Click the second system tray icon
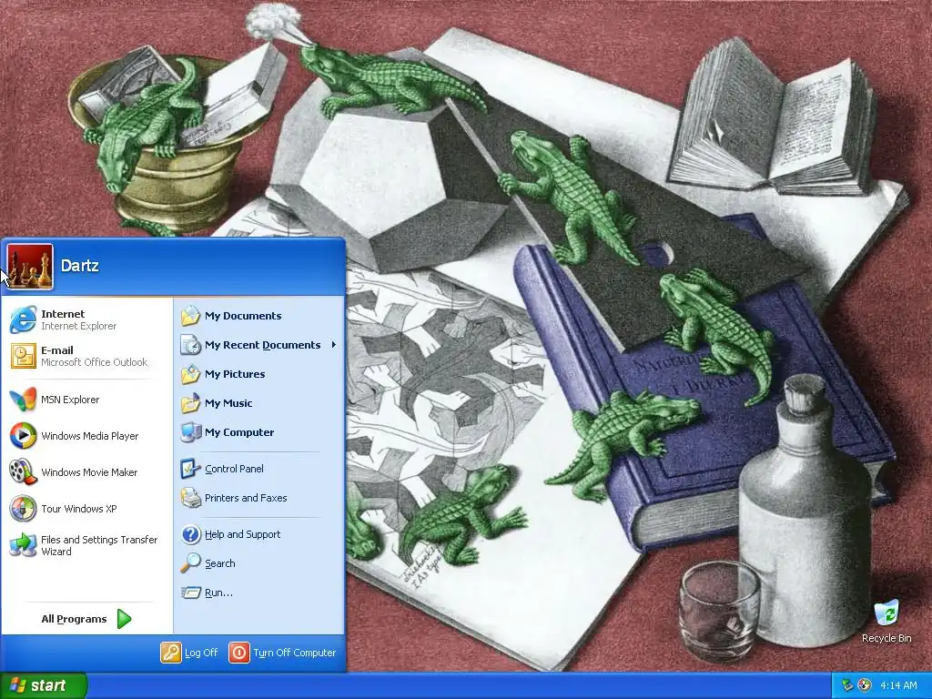The image size is (932, 699). point(865,685)
